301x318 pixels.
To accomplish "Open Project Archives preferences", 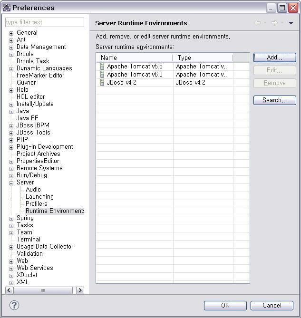I will (39, 154).
